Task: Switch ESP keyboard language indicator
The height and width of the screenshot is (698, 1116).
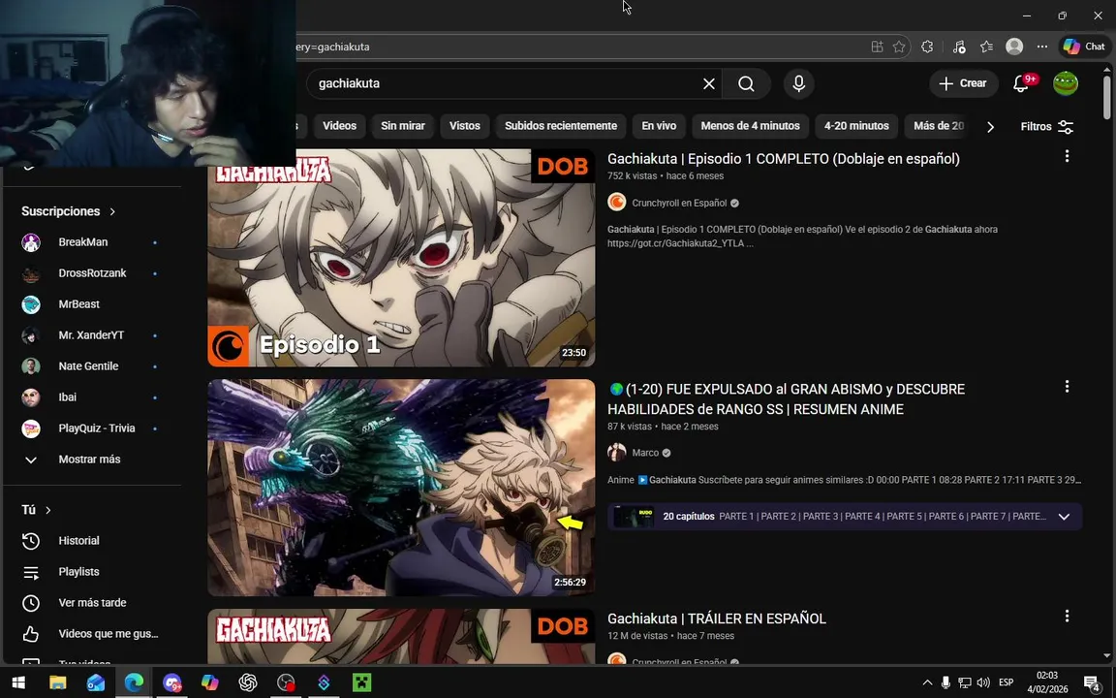Action: coord(1006,683)
